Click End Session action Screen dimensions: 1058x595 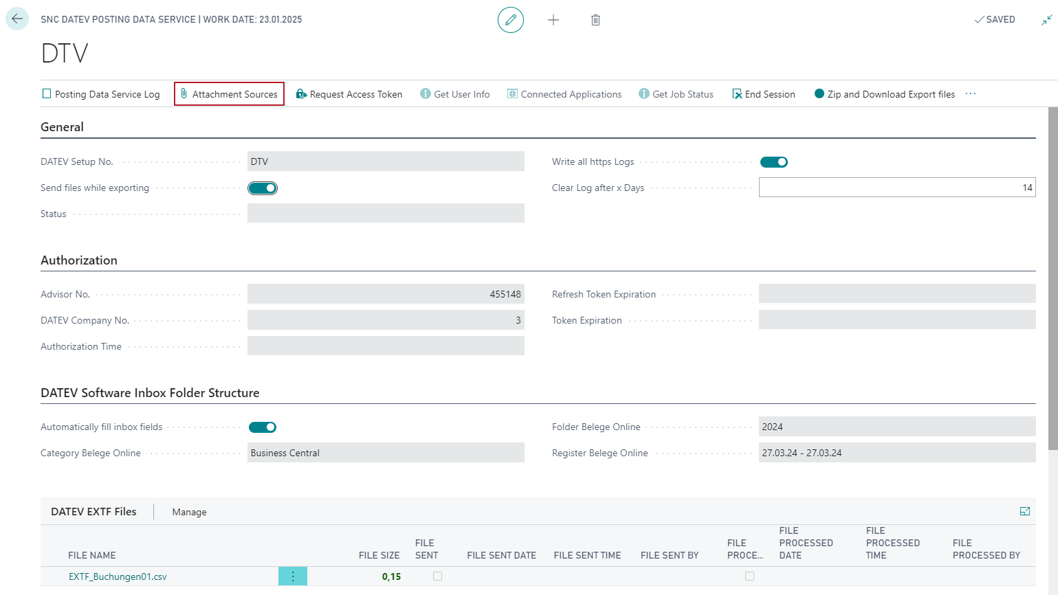(x=764, y=94)
